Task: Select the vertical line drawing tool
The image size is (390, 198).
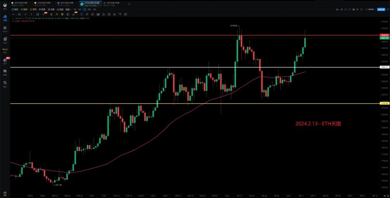Action: point(31,14)
